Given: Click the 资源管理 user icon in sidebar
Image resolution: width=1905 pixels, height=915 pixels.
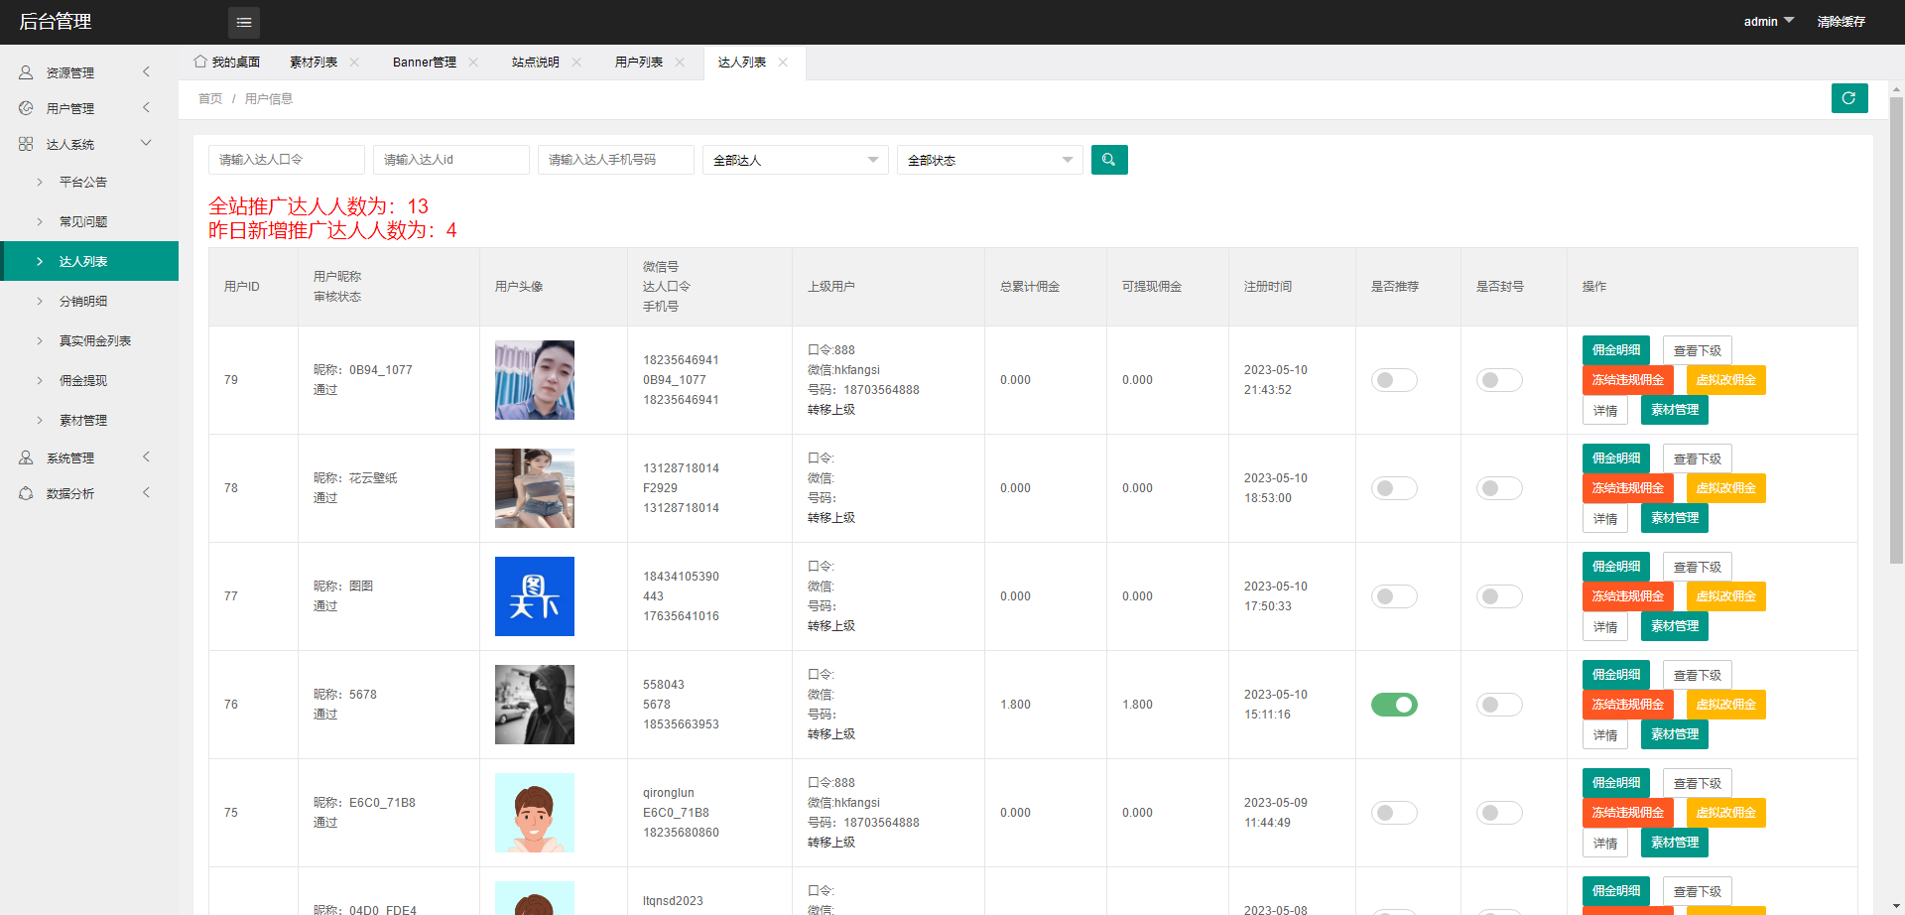Looking at the screenshot, I should (26, 72).
